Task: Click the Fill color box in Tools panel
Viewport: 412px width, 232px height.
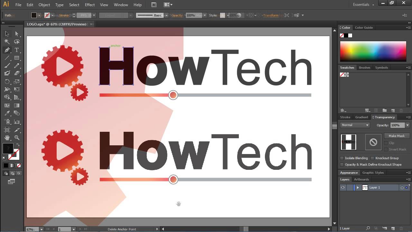Action: click(8, 149)
